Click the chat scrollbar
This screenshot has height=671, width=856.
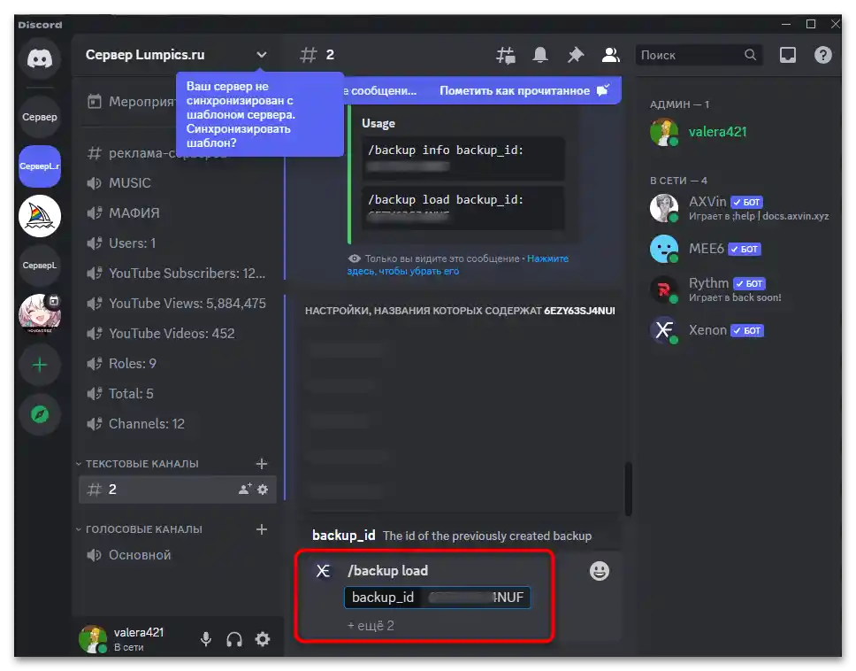(628, 489)
